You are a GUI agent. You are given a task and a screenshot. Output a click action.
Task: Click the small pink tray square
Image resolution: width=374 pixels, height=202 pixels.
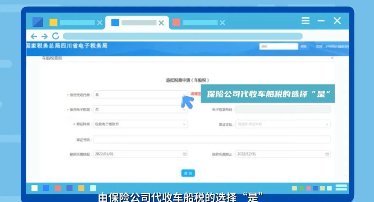tap(309, 188)
